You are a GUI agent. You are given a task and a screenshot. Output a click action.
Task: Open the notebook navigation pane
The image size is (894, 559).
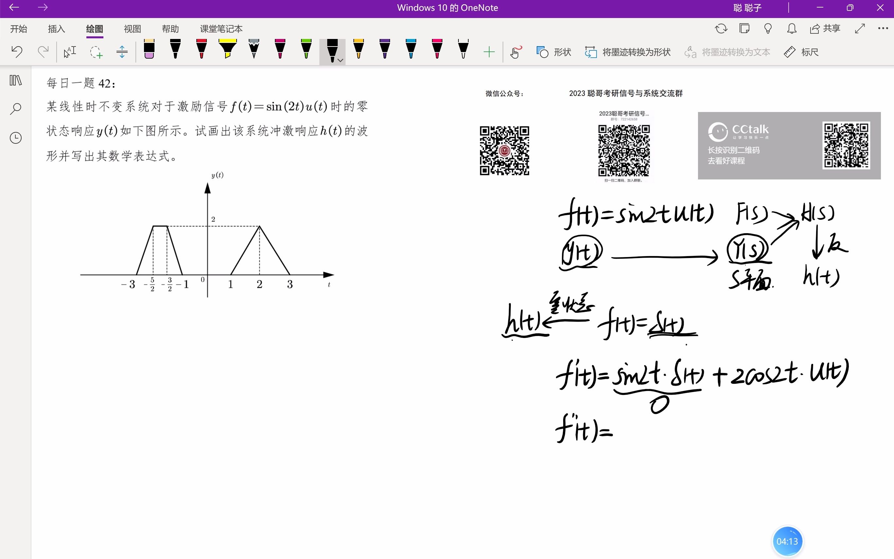click(x=15, y=80)
